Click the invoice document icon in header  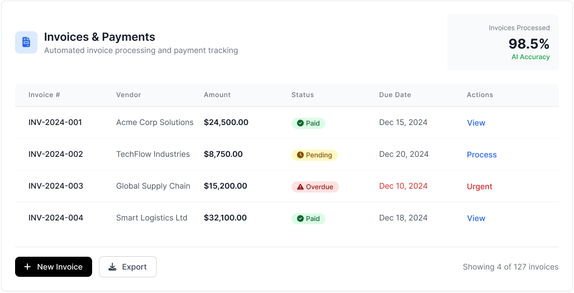[26, 42]
